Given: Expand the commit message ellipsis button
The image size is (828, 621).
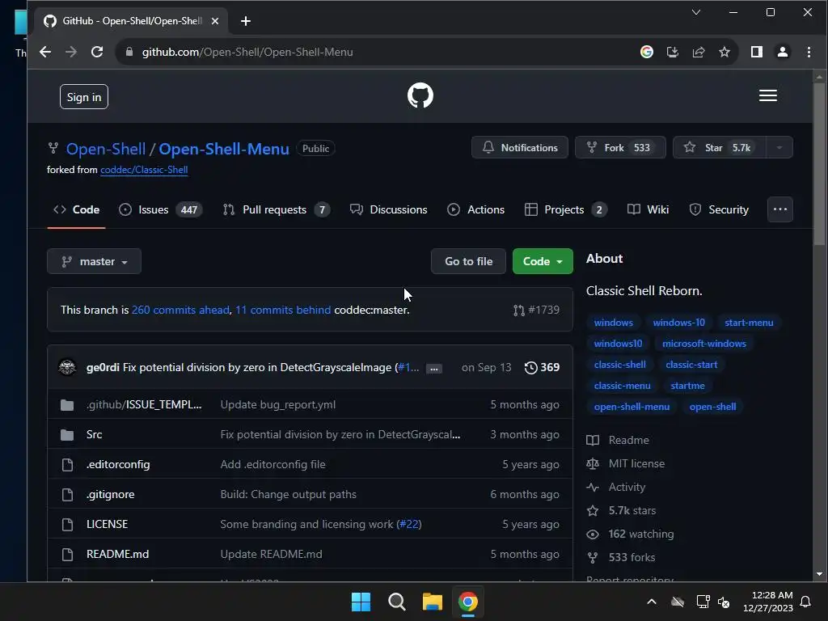Looking at the screenshot, I should coord(433,369).
